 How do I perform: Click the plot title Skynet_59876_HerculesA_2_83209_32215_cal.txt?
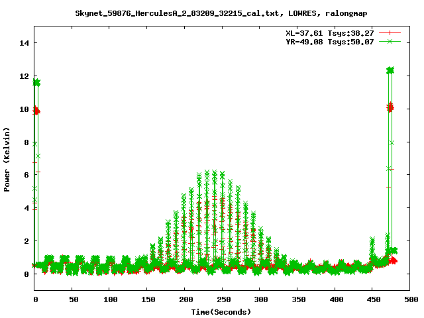click(177, 13)
